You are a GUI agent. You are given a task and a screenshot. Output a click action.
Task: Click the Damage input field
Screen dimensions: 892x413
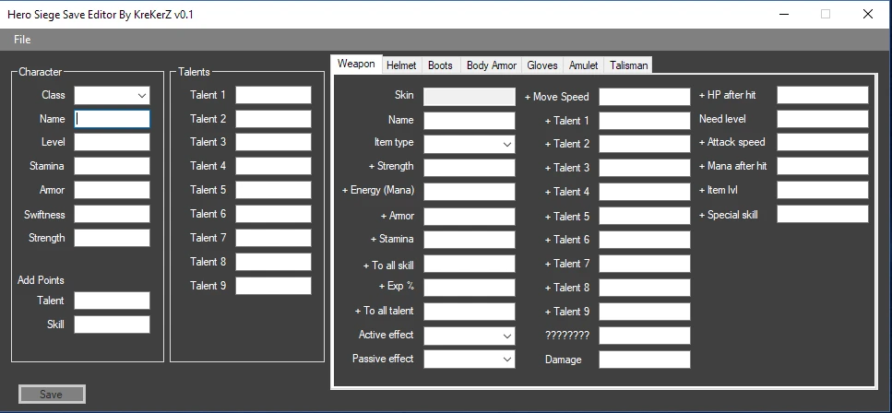645,360
